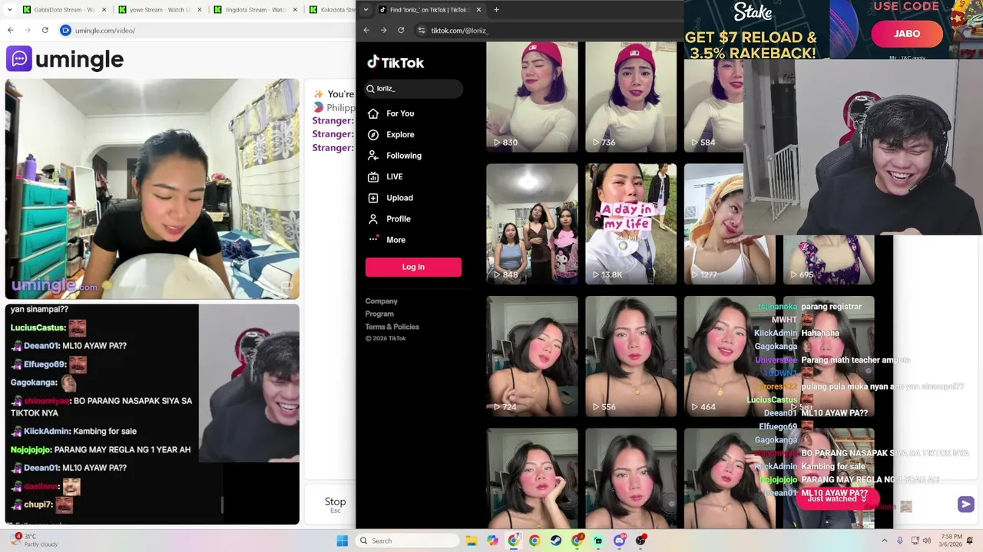Open the TikTok video with 848 views
Viewport: 983px width, 552px height.
click(x=532, y=224)
